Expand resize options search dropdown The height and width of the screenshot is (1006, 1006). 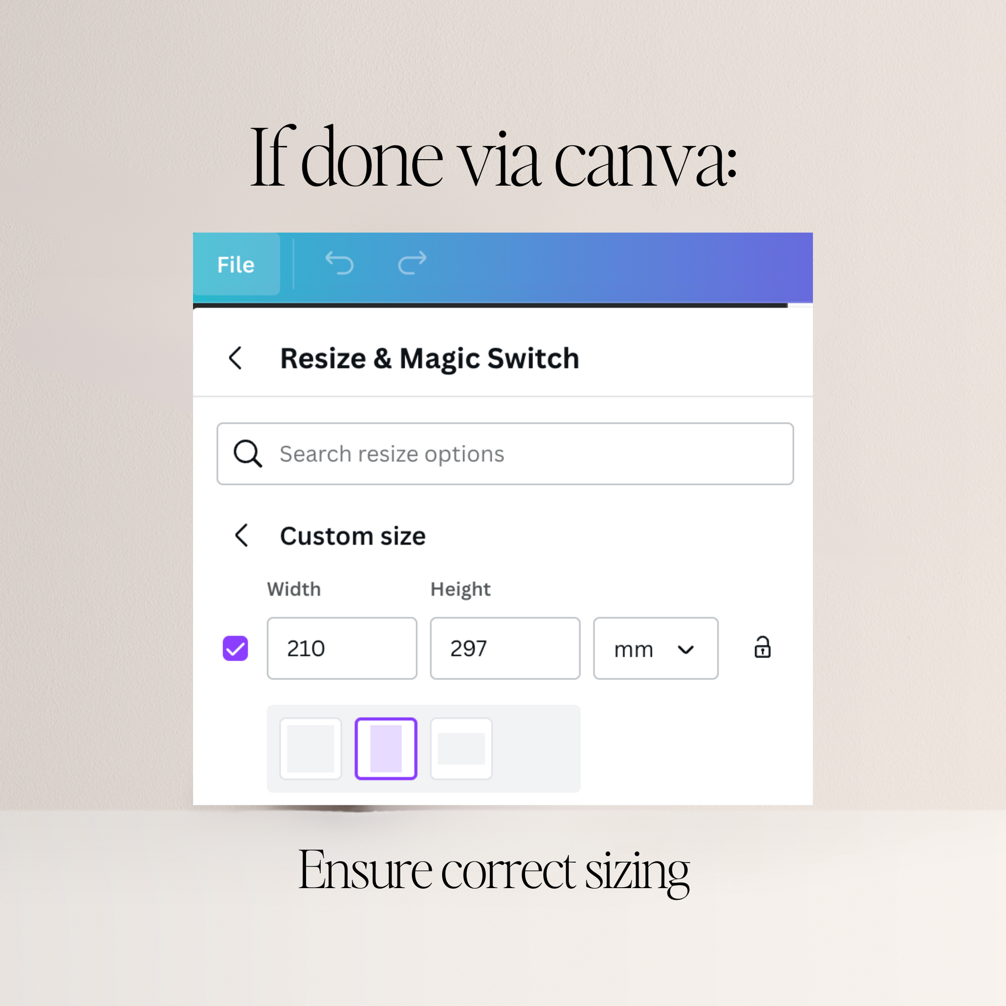(504, 452)
